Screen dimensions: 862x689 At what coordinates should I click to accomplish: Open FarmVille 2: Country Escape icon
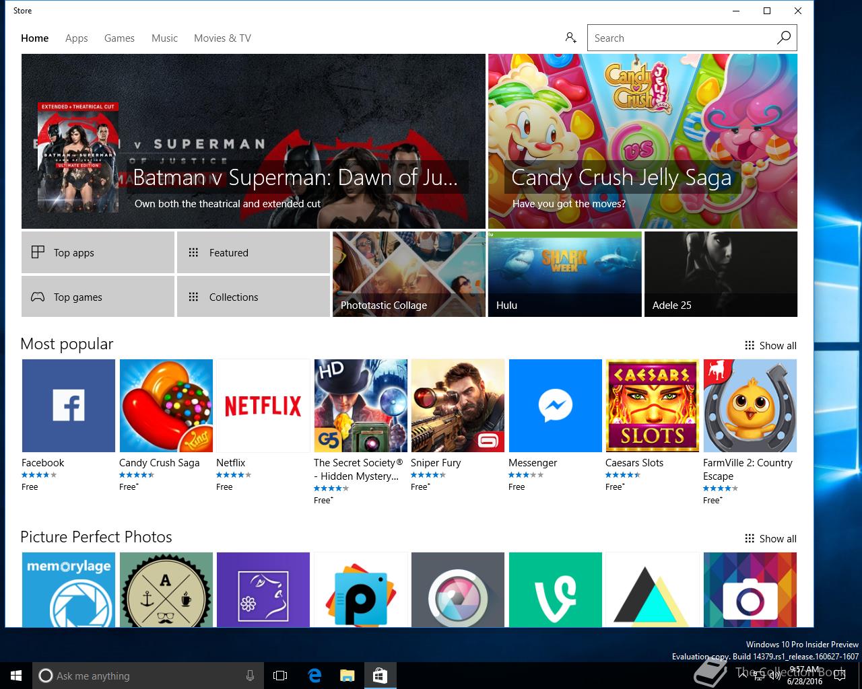[750, 406]
